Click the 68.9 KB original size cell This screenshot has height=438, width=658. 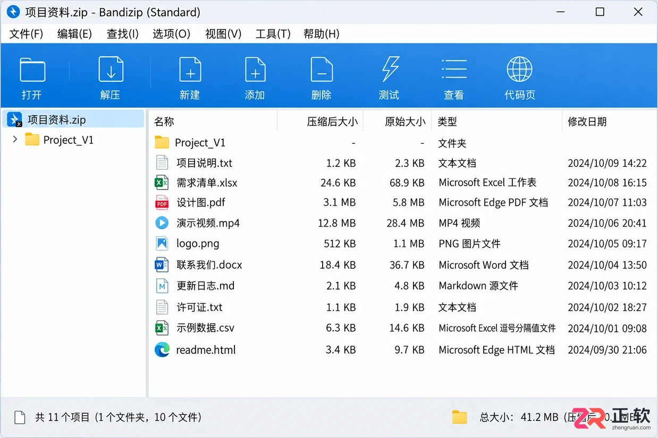tap(407, 183)
